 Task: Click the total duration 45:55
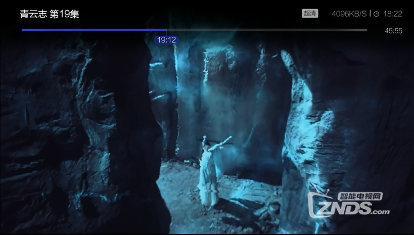(393, 31)
